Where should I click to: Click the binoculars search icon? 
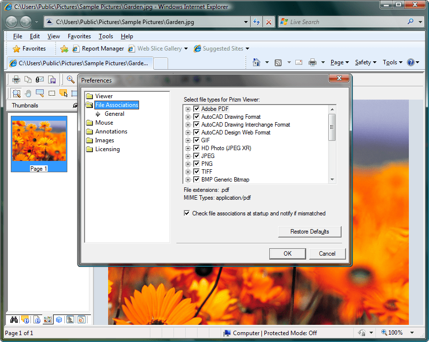pyautogui.click(x=14, y=319)
